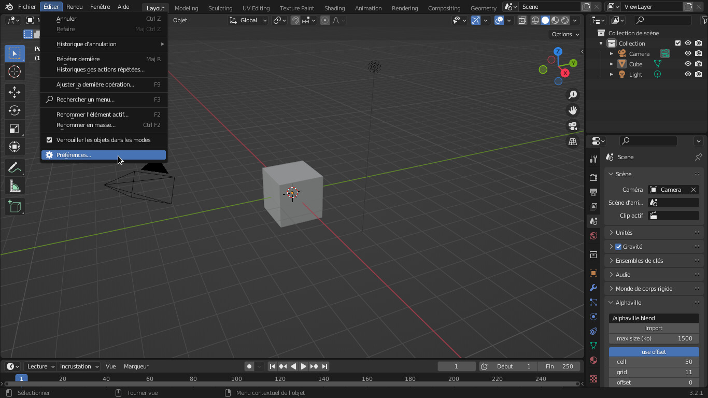This screenshot has width=708, height=398.
Task: Choose the Annotate pencil tool
Action: click(x=15, y=168)
